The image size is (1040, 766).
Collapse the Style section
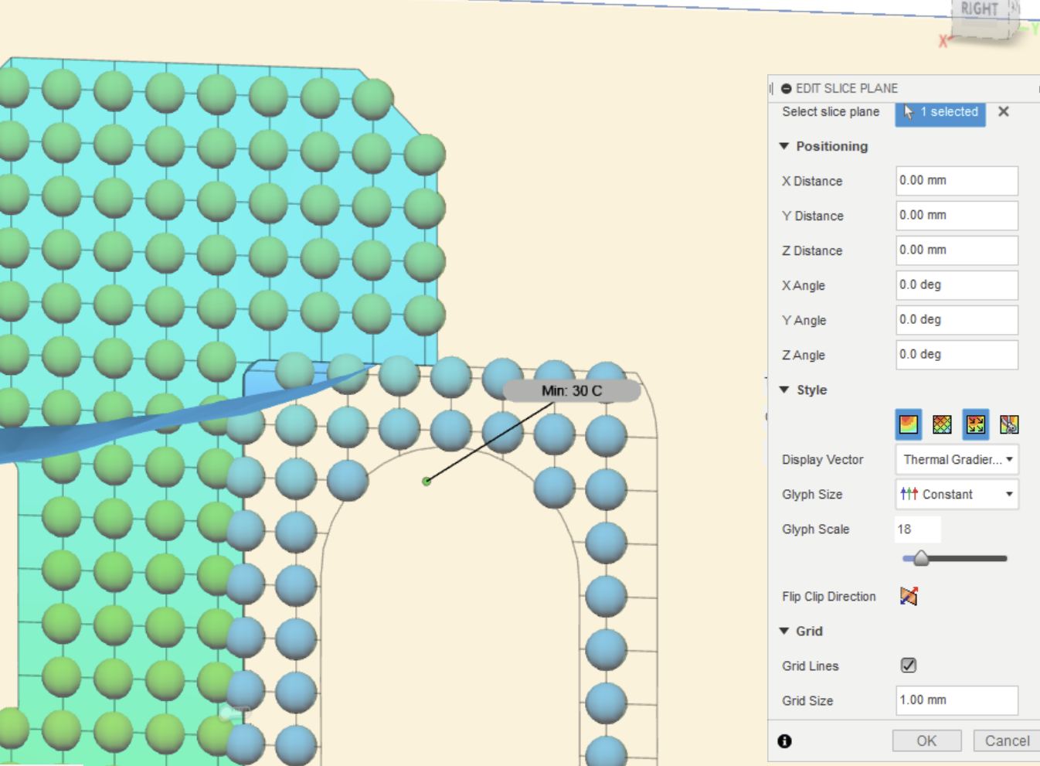[x=783, y=390]
